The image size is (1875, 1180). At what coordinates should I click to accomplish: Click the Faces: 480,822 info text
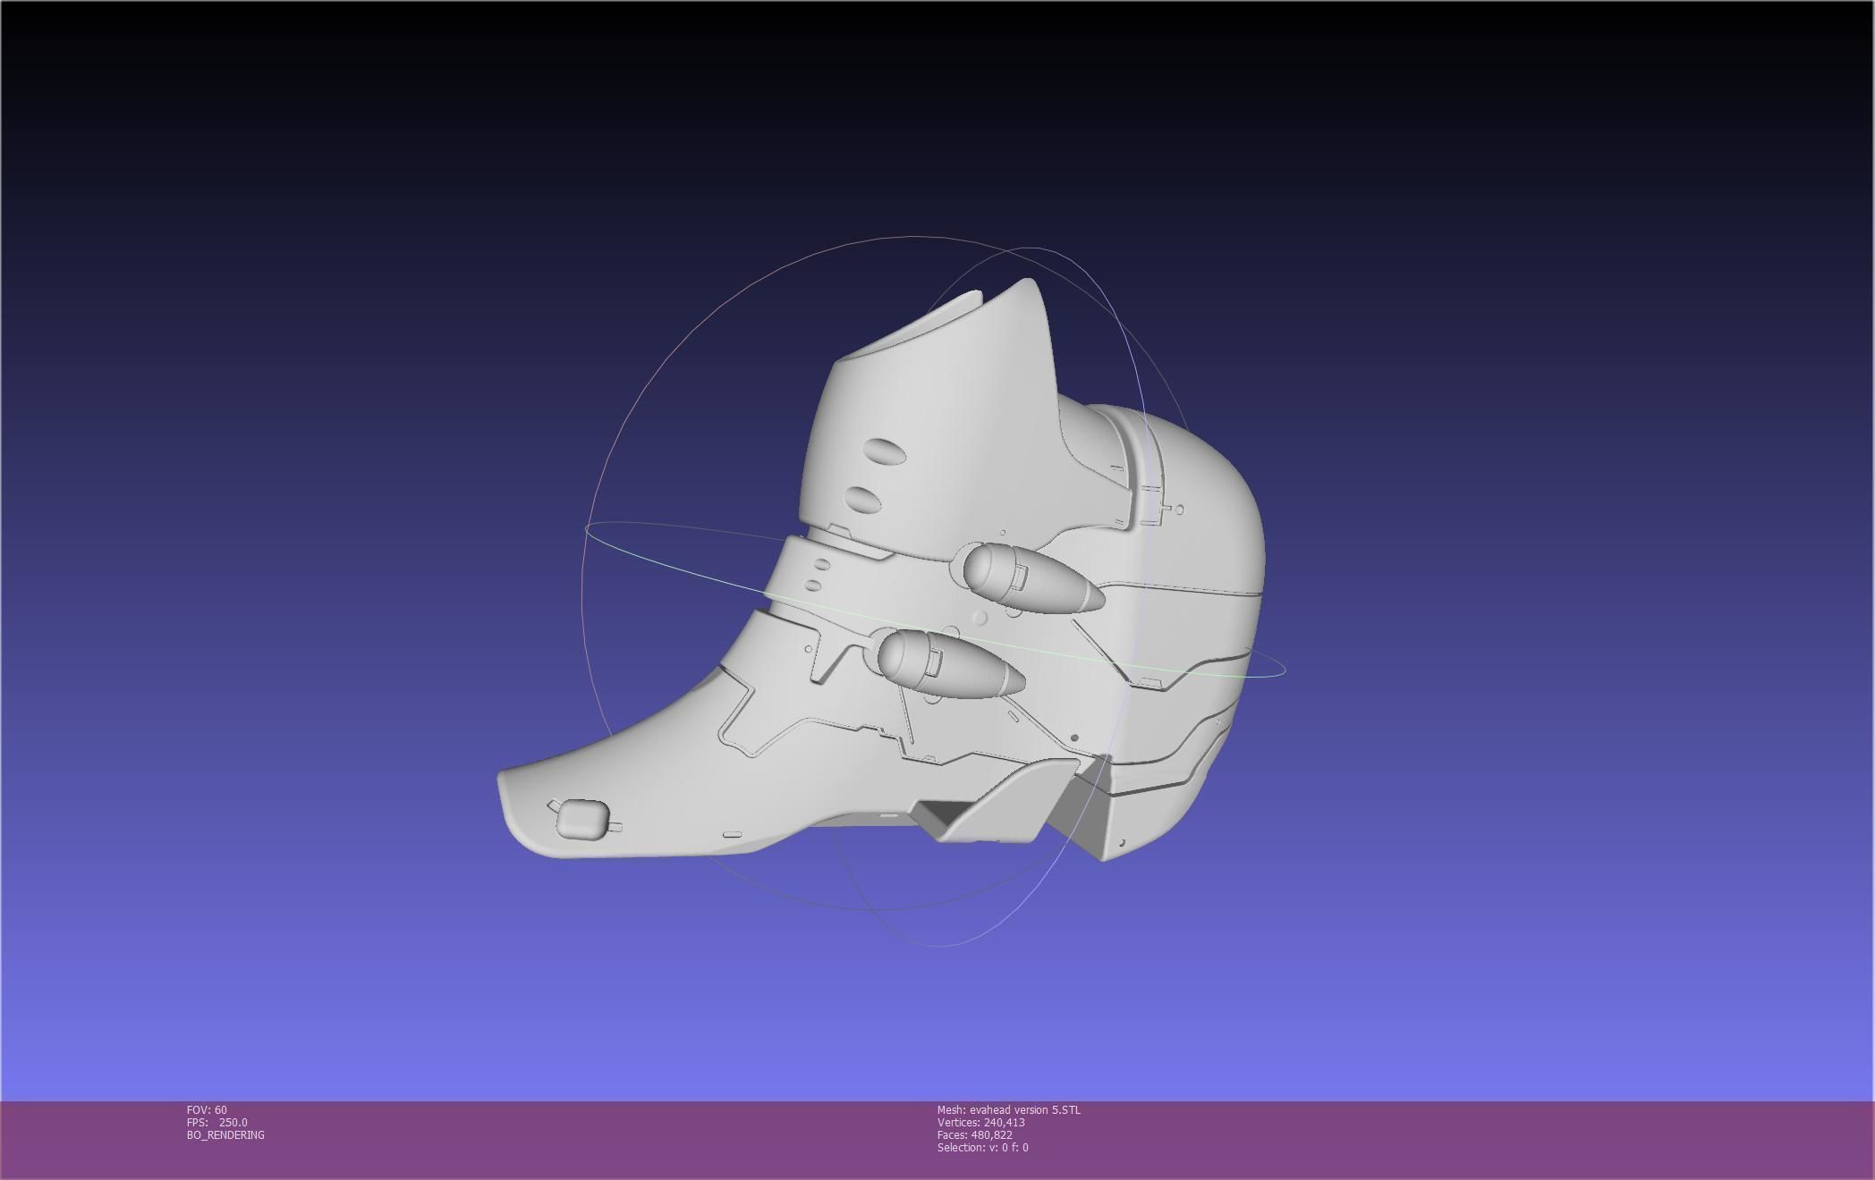pos(974,1134)
